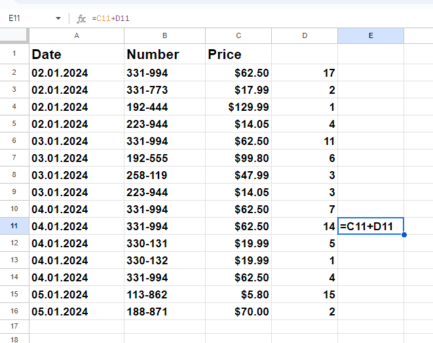Select column E header

pyautogui.click(x=371, y=35)
